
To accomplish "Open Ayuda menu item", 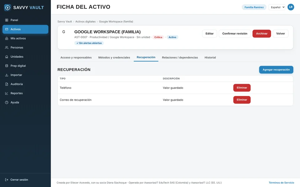I will click(x=25, y=103).
